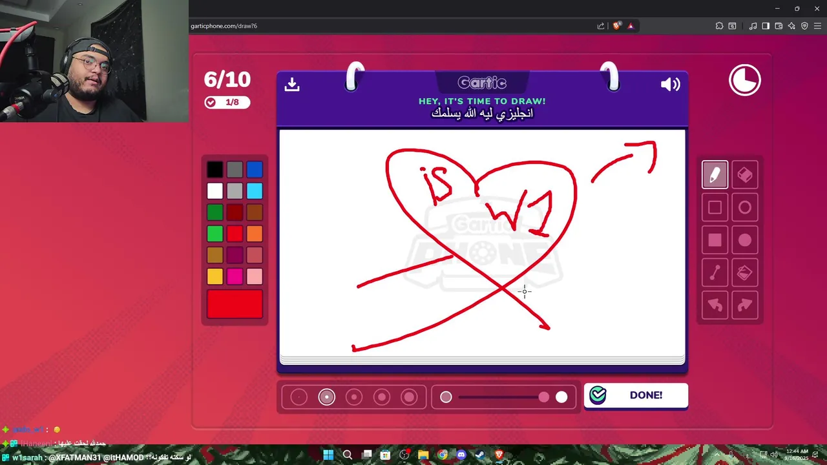This screenshot has width=827, height=465.
Task: Undo the last stroke
Action: (715, 305)
